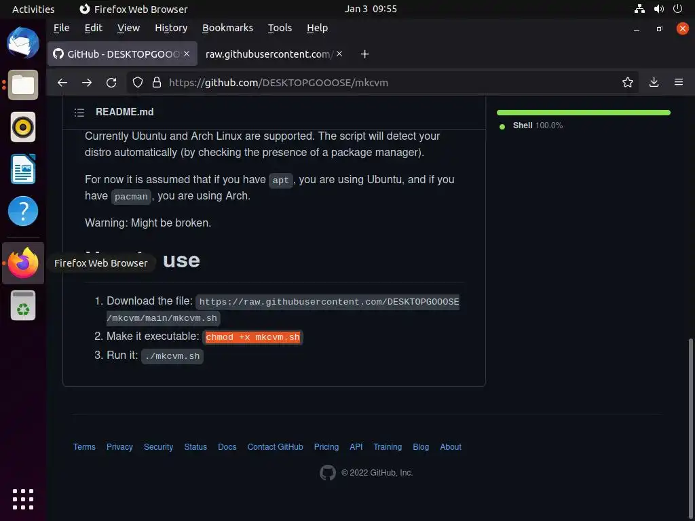Open the File menu
695x521 pixels.
61,28
